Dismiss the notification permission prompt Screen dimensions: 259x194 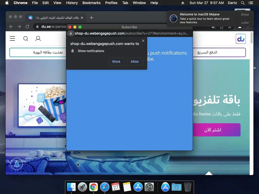(143, 41)
